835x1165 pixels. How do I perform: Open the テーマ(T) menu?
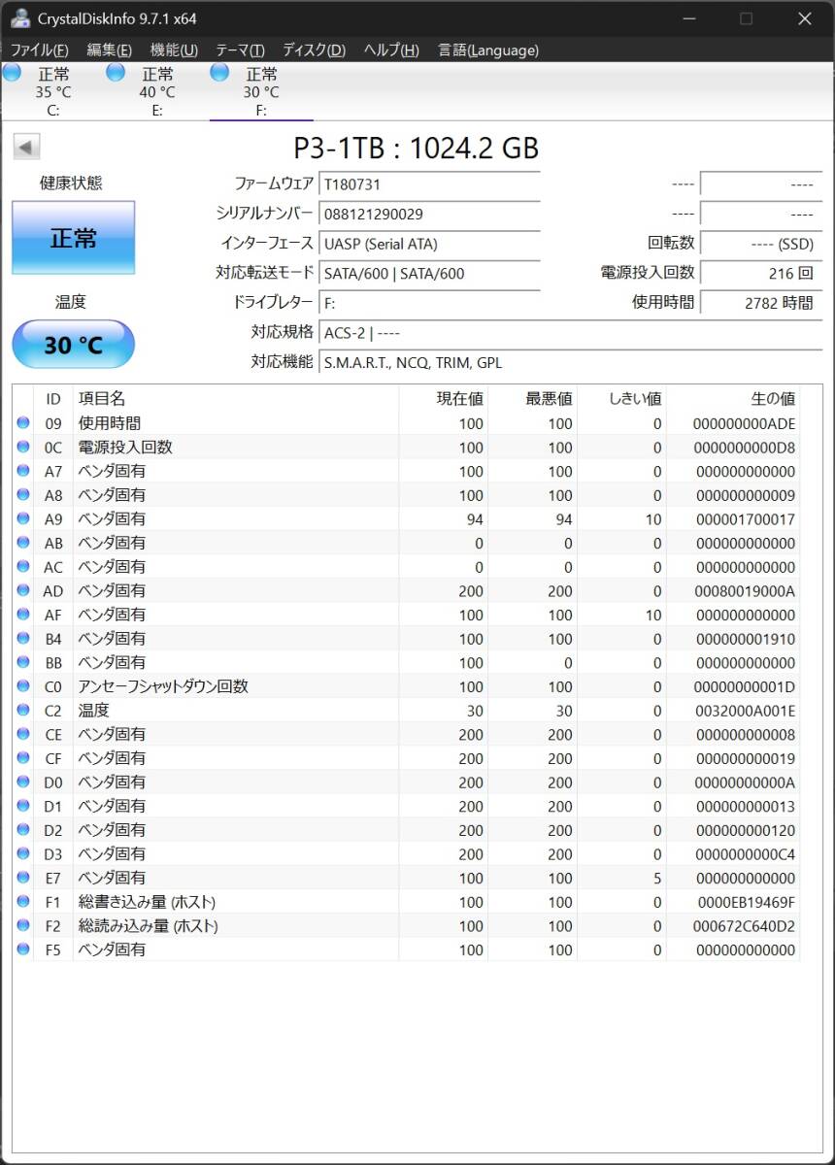(x=240, y=50)
